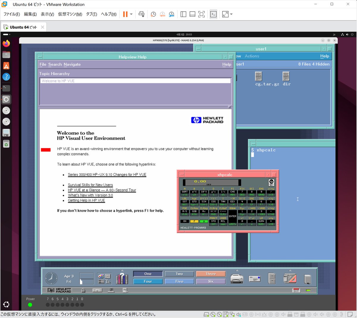The width and height of the screenshot is (357, 318).
Task: Open VMware power dropdown arrow beside pause
Action: 131,14
